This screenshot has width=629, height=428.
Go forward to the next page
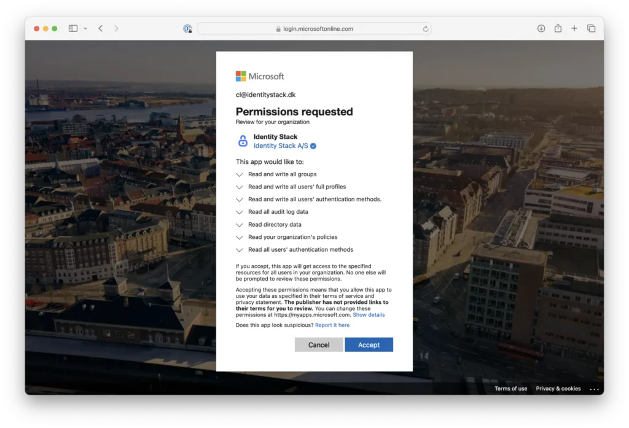click(116, 28)
